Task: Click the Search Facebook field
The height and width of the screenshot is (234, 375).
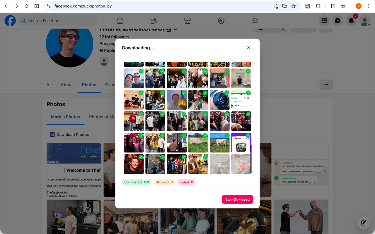Action: (58, 21)
